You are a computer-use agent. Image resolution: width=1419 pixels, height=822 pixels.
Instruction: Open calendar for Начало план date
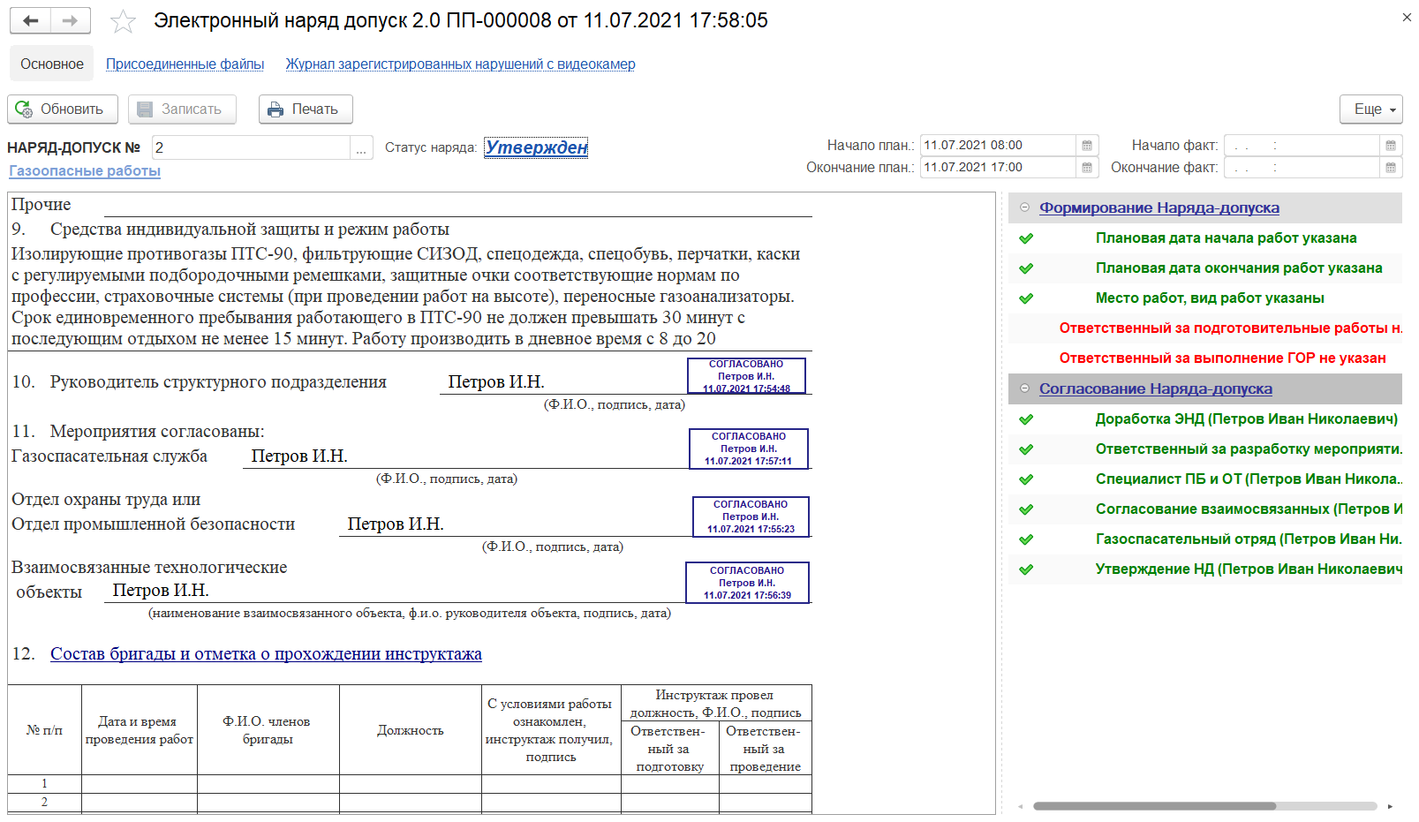[x=1087, y=146]
